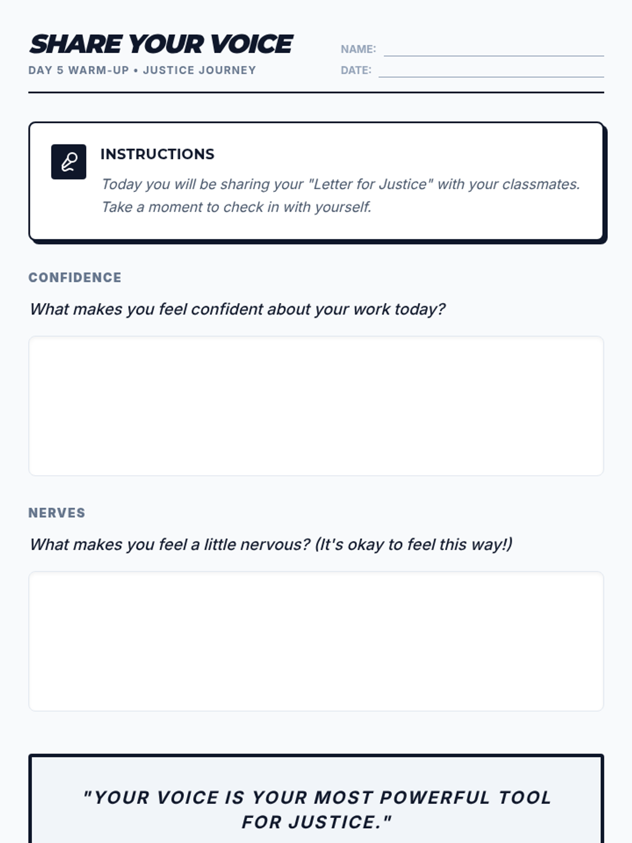This screenshot has height=843, width=632.
Task: Click the Share Your Voice title
Action: 161,44
